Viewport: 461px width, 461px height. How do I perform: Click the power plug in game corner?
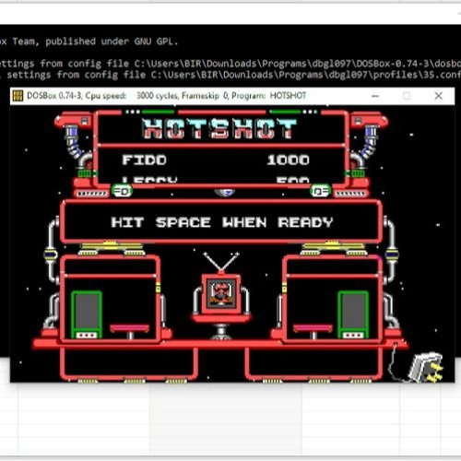point(426,367)
